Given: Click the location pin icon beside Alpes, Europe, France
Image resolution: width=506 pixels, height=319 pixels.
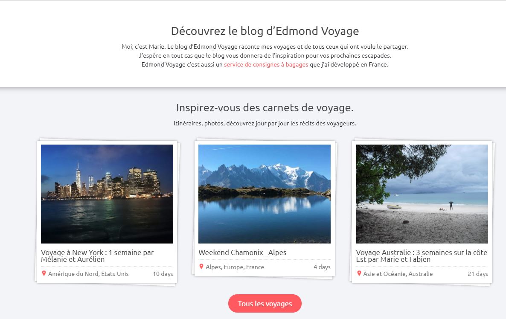Looking at the screenshot, I should (x=201, y=267).
